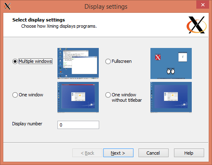
Task: Focus the Display number input field
Action: [x=78, y=125]
